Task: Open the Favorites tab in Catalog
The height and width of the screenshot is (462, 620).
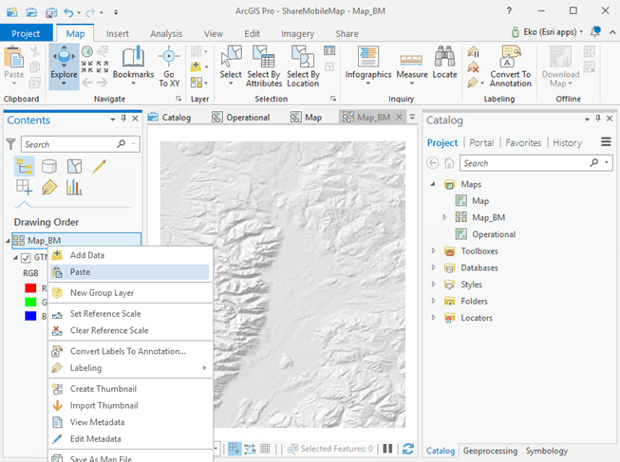Action: 523,142
